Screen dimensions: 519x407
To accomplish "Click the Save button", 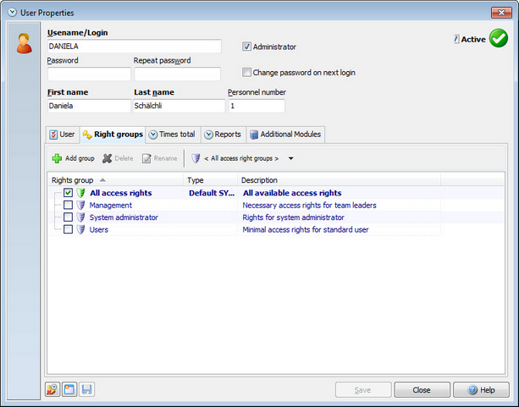I will pyautogui.click(x=362, y=390).
